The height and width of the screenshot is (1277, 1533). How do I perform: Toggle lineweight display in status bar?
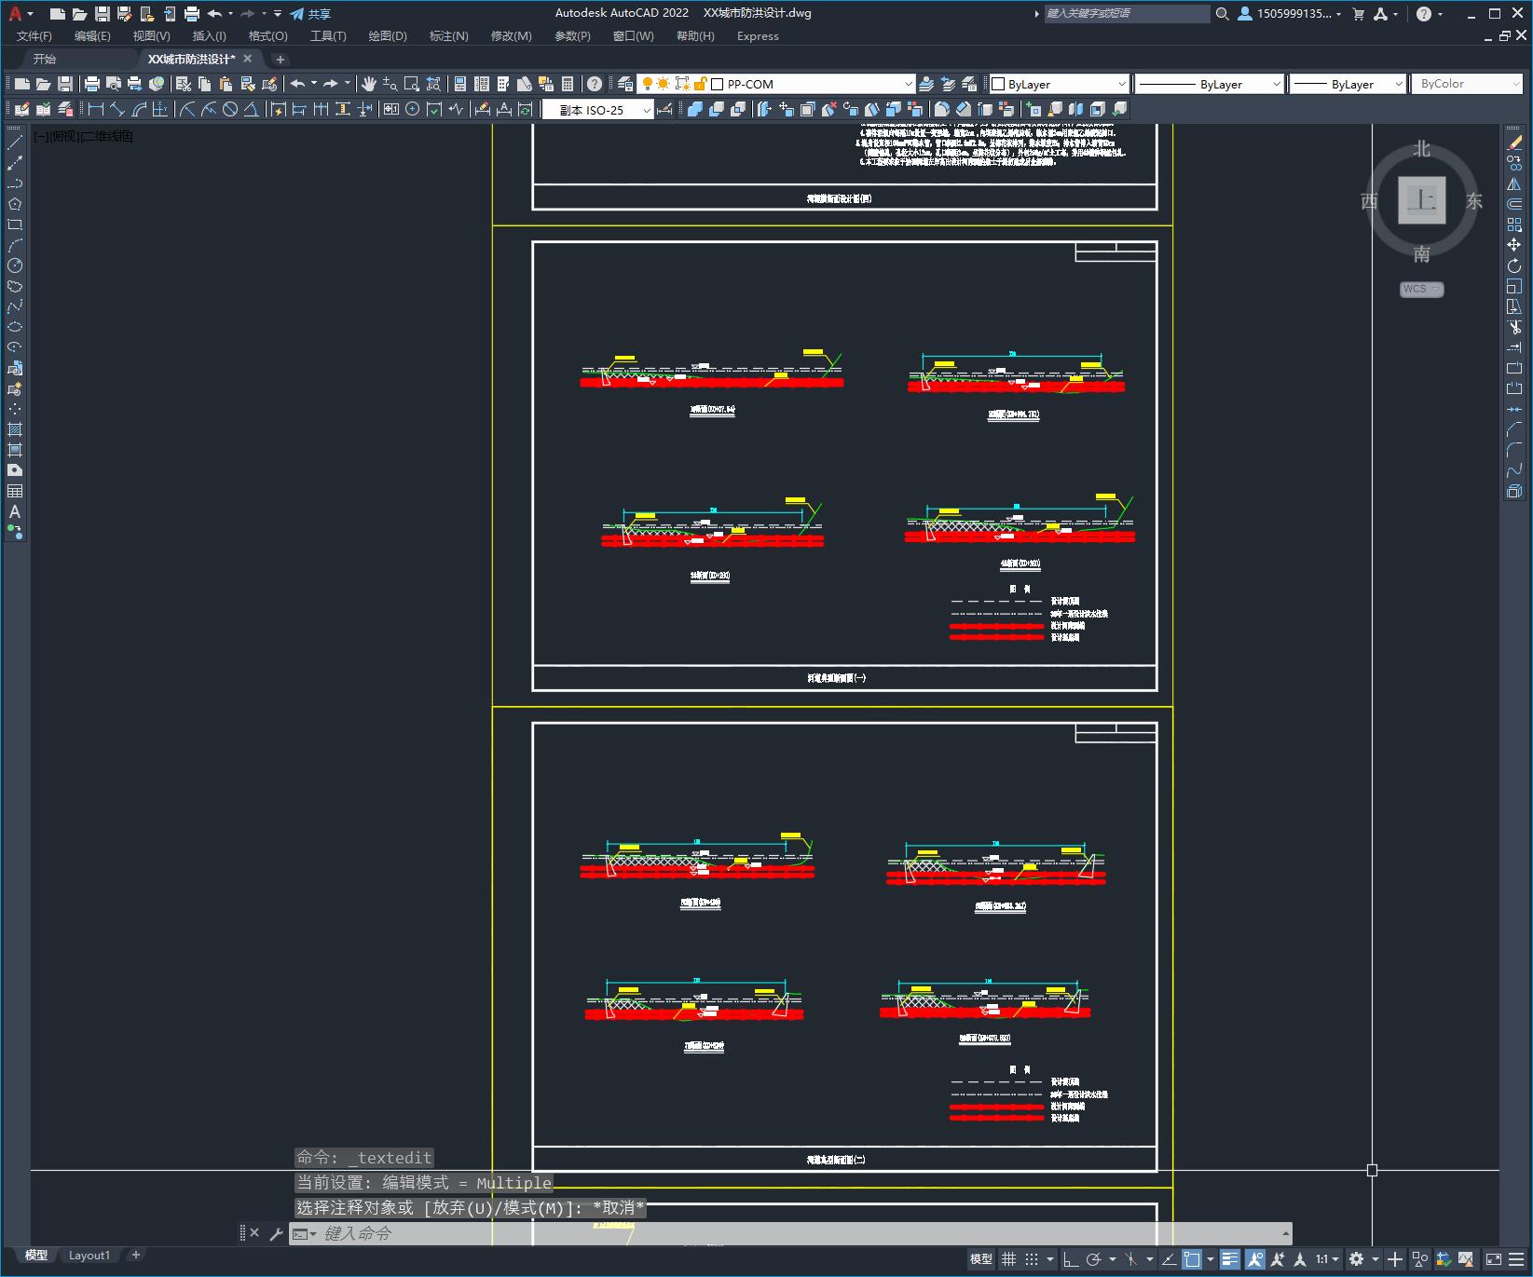(x=1230, y=1259)
